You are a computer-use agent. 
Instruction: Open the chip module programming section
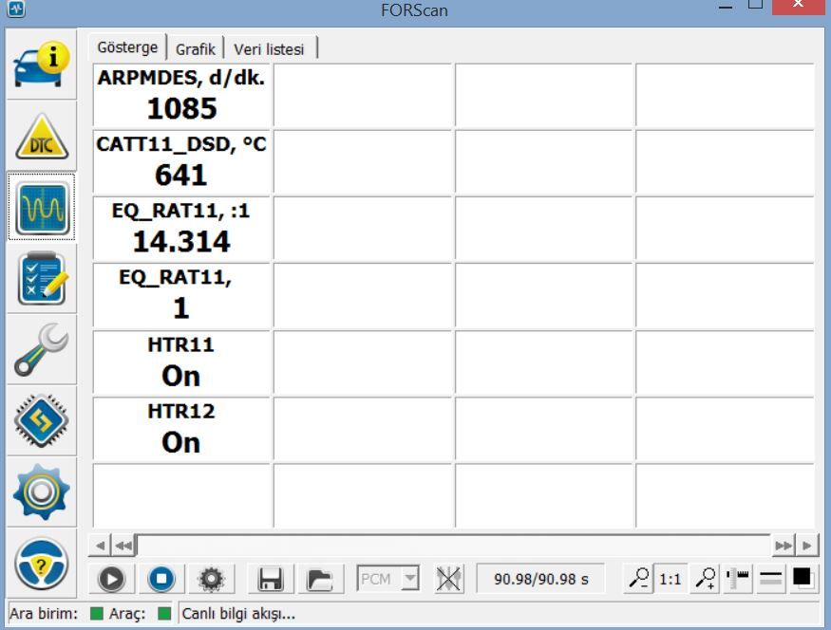click(x=42, y=421)
